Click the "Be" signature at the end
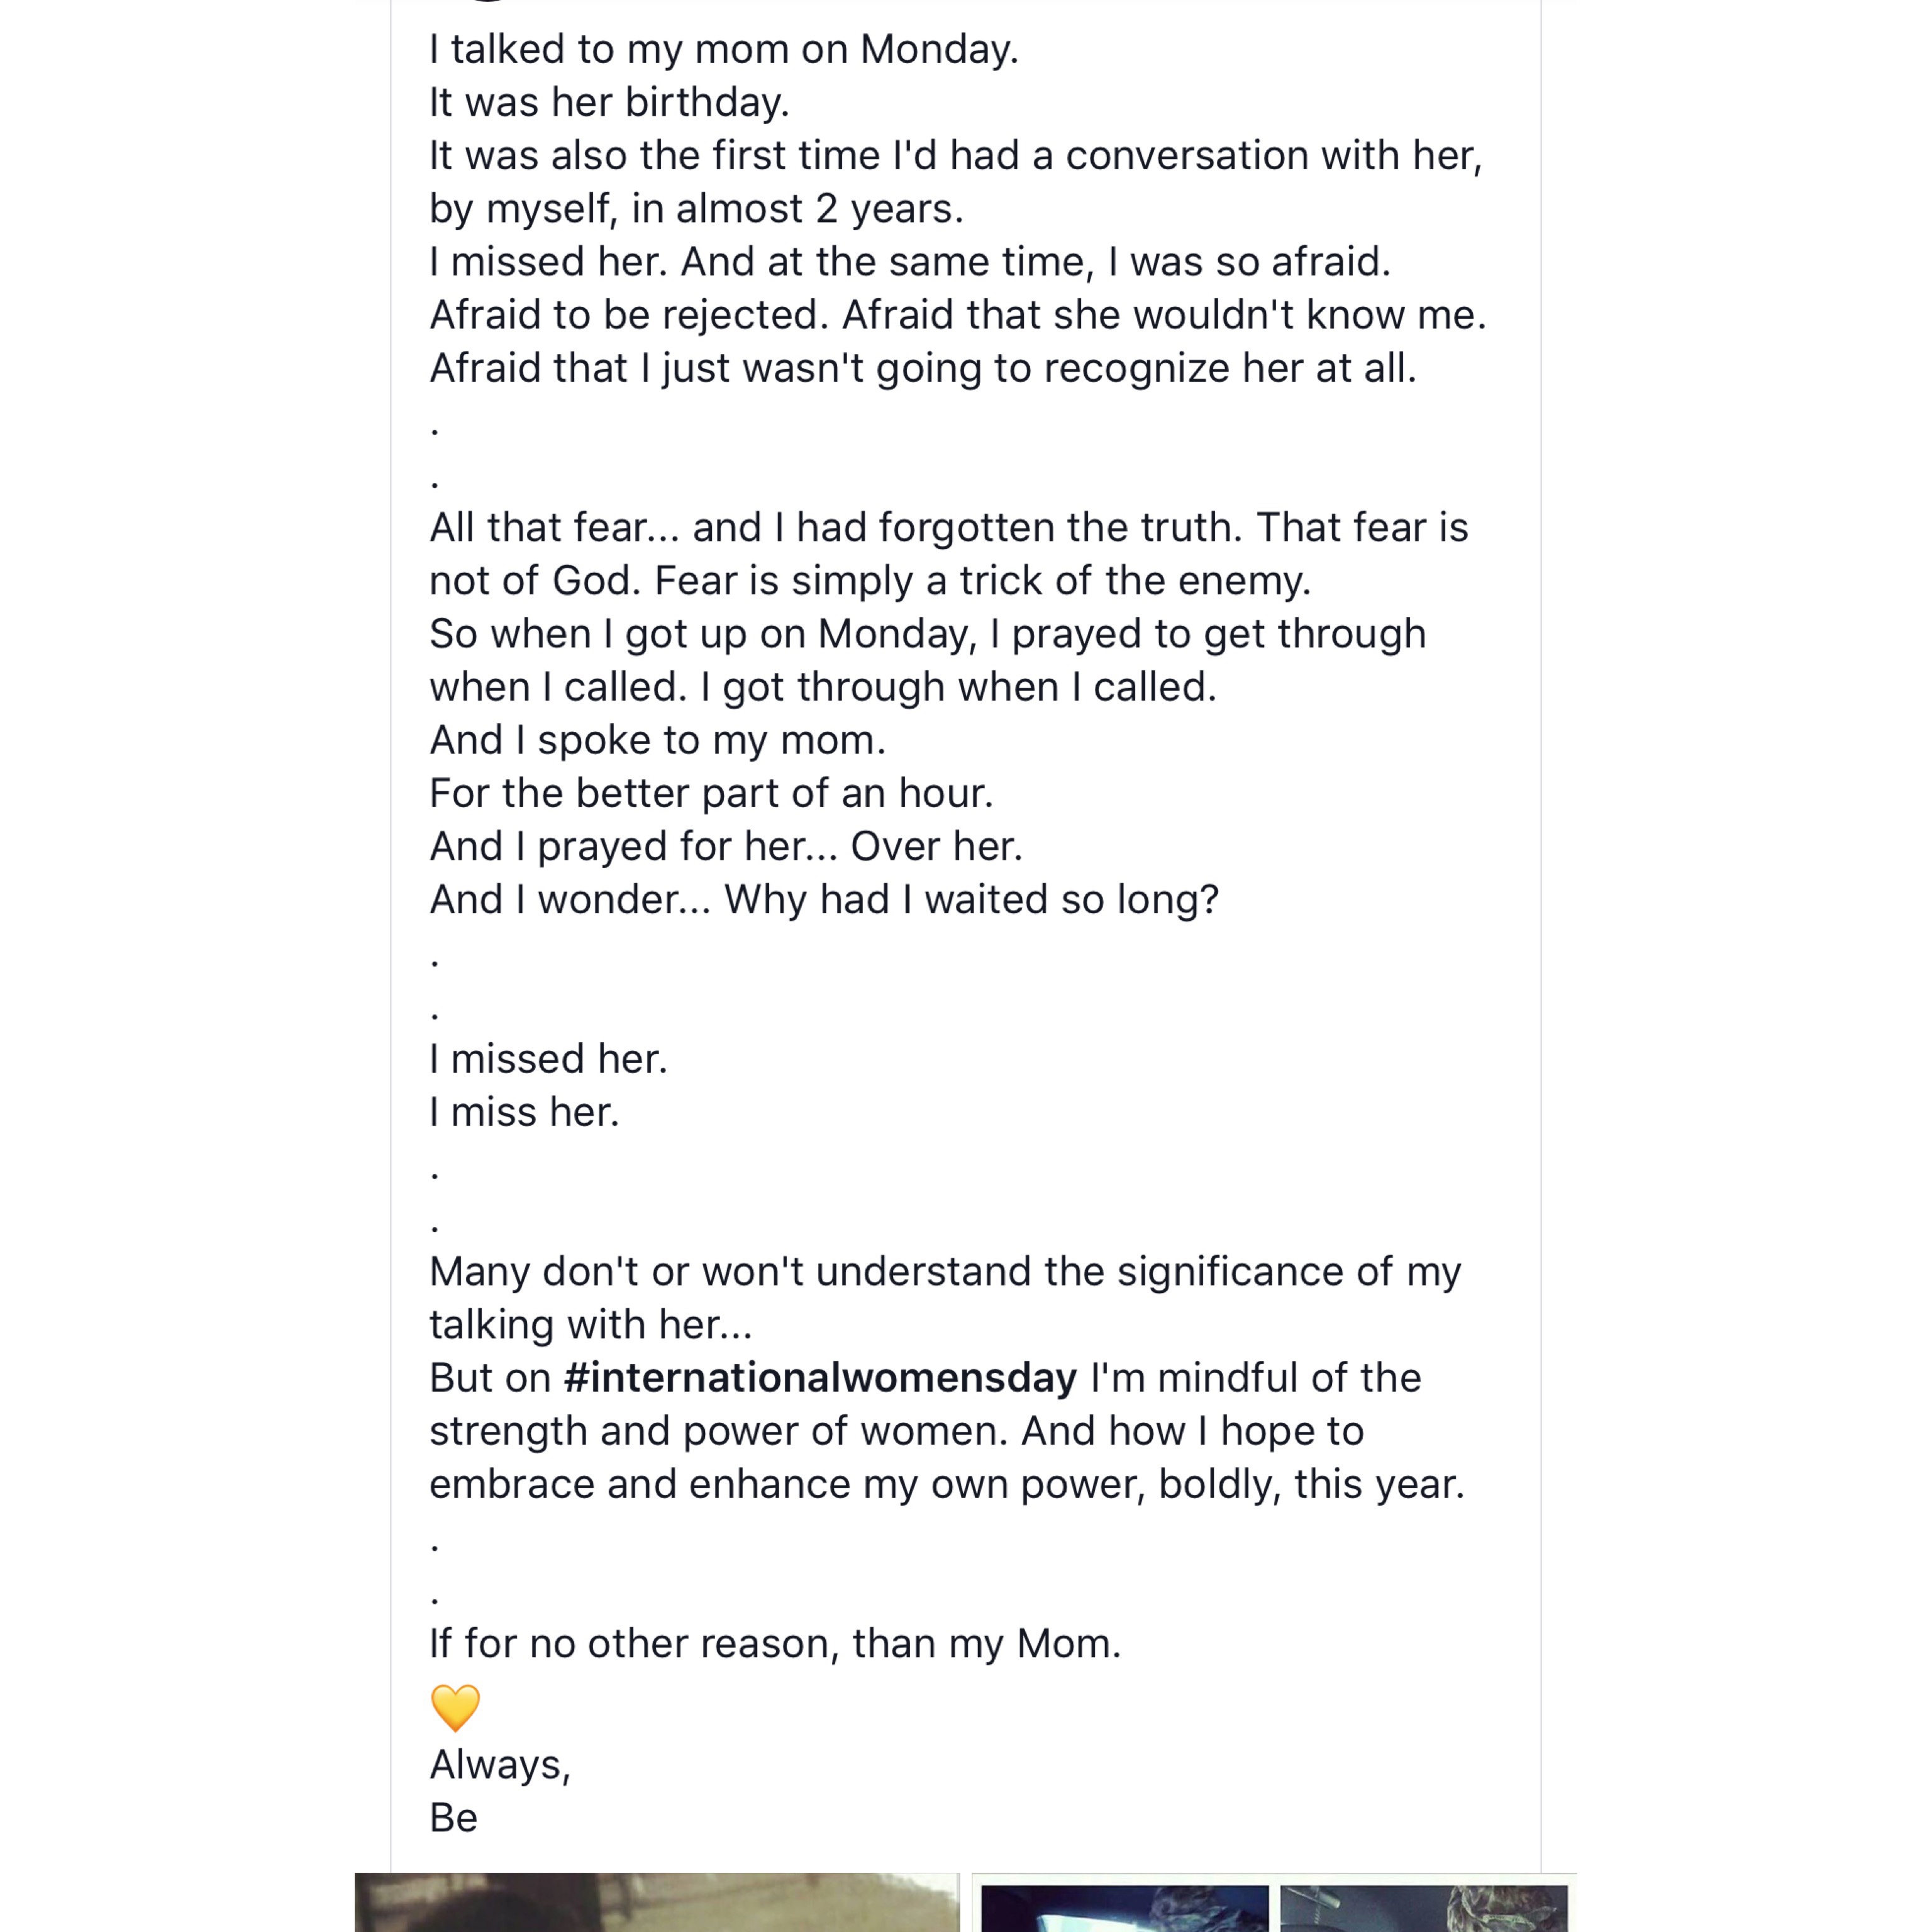Viewport: 1932px width, 1932px height. (x=454, y=1818)
